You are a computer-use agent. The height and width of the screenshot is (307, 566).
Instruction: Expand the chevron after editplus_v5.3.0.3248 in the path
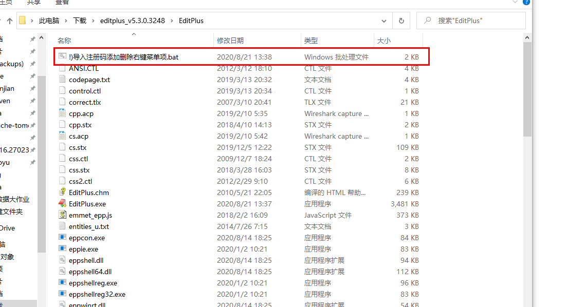[x=172, y=21]
